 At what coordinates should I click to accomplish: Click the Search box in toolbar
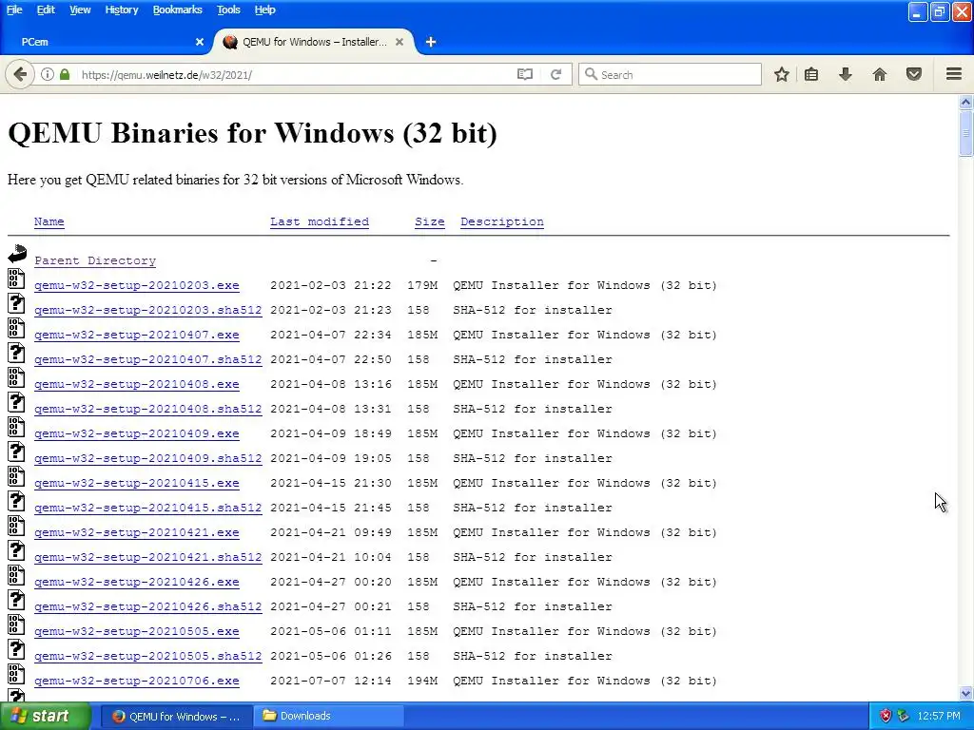click(x=670, y=74)
